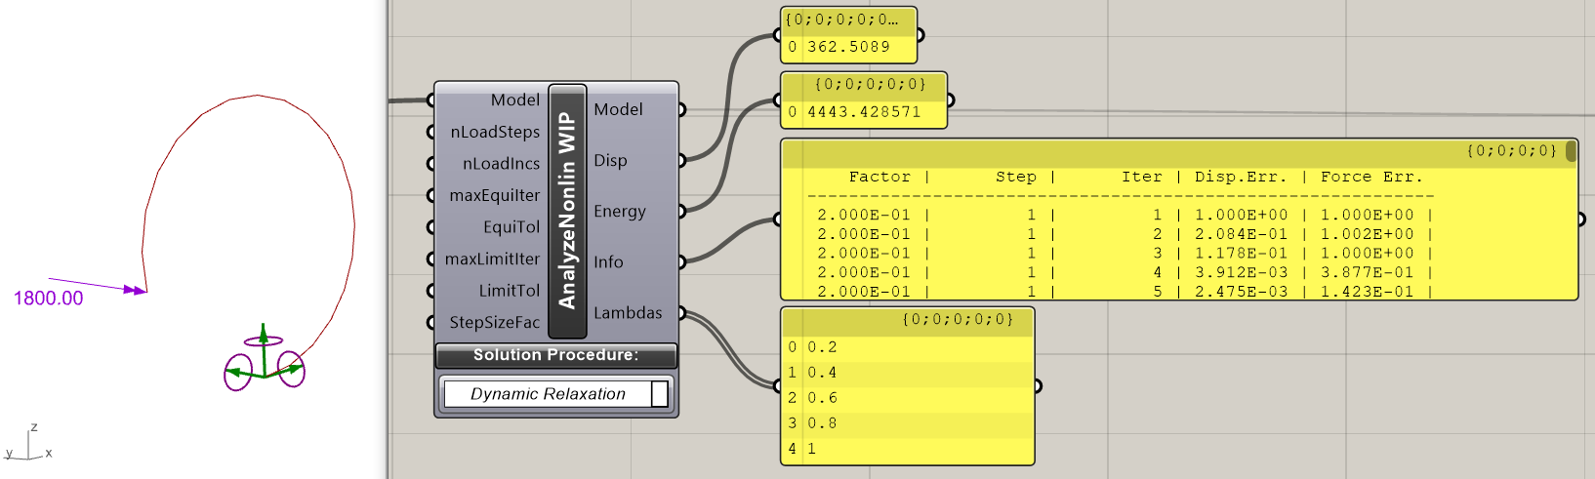Click the XYZ axis gizmo in viewport
Image resolution: width=1595 pixels, height=479 pixels.
(x=29, y=447)
